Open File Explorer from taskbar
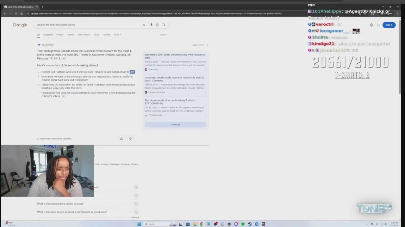This screenshot has height=227, width=405. coord(195,224)
